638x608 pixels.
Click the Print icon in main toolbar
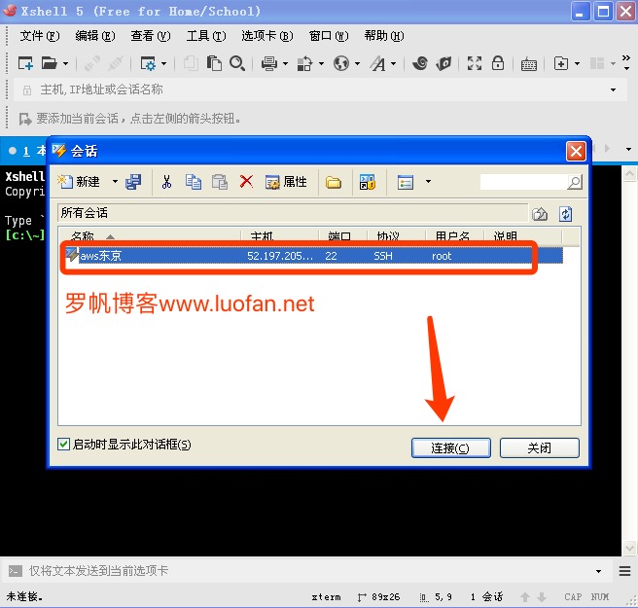coord(269,63)
